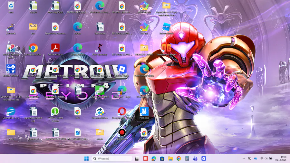Image resolution: width=290 pixels, height=163 pixels.
Task: Open the PROJEKTY GAMES folder
Action: (x=144, y=48)
